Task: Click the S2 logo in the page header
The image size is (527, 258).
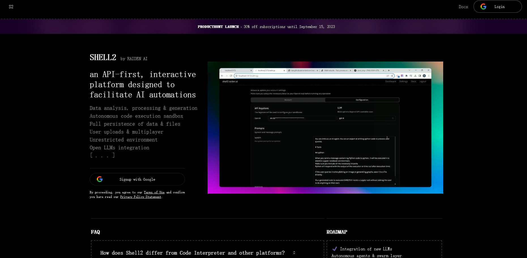Action: point(11,7)
